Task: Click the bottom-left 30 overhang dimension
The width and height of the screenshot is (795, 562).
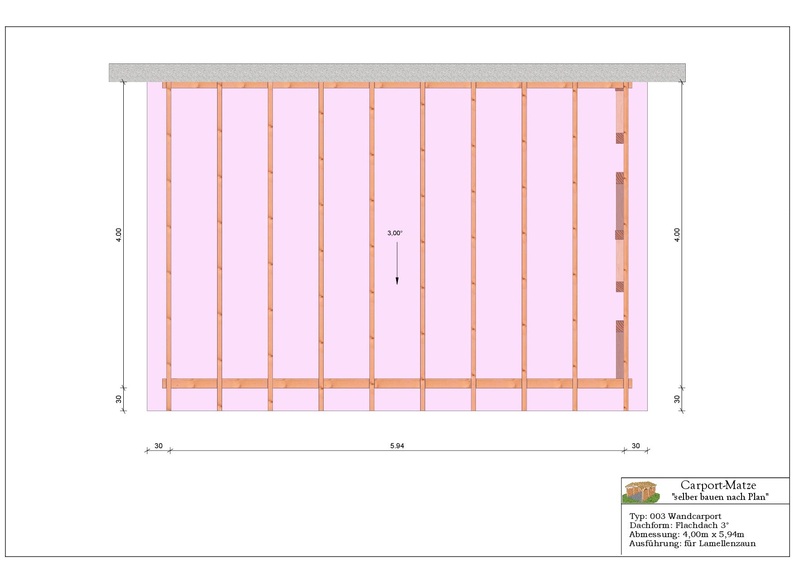Action: coord(158,446)
